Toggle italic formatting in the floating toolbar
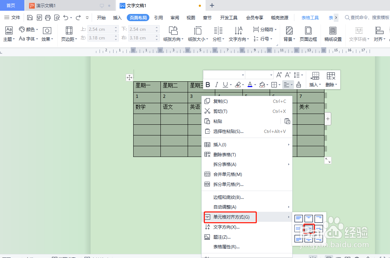 pyautogui.click(x=217, y=85)
